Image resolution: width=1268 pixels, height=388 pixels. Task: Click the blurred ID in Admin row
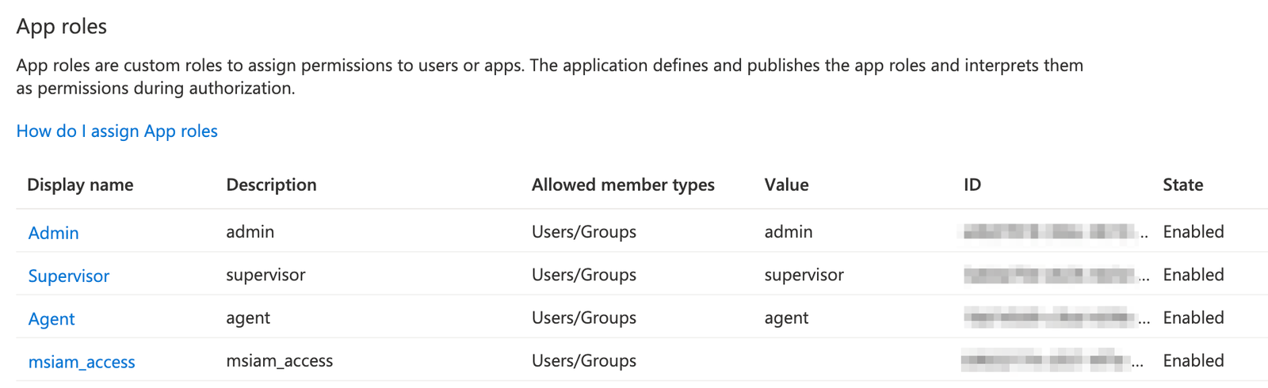(1050, 232)
